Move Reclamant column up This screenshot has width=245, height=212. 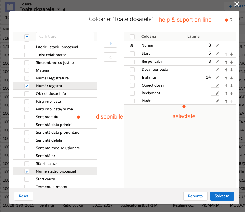click(226, 93)
